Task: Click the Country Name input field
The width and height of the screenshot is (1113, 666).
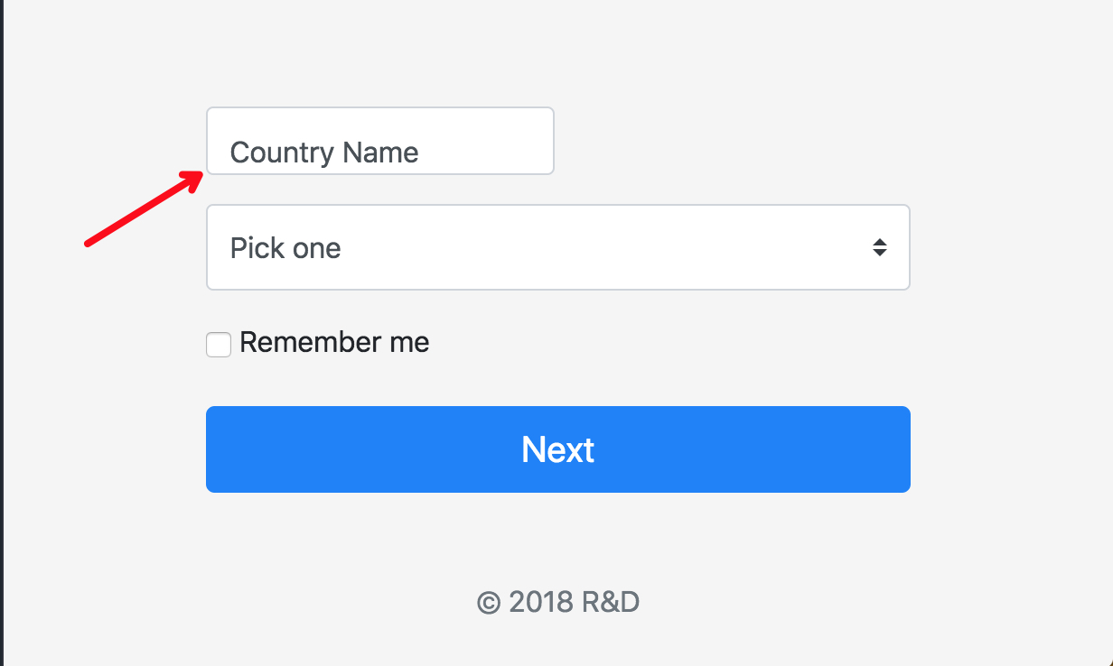Action: [x=379, y=141]
